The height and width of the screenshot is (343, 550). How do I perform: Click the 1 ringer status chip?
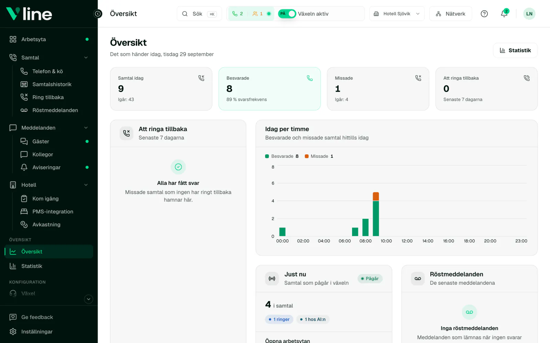[279, 319]
